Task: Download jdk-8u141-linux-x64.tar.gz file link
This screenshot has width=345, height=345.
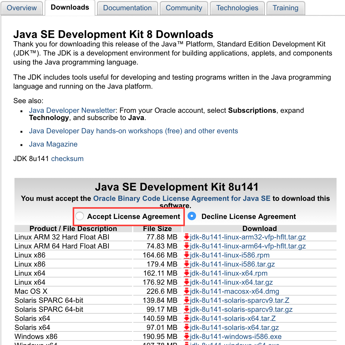Action: pyautogui.click(x=231, y=282)
